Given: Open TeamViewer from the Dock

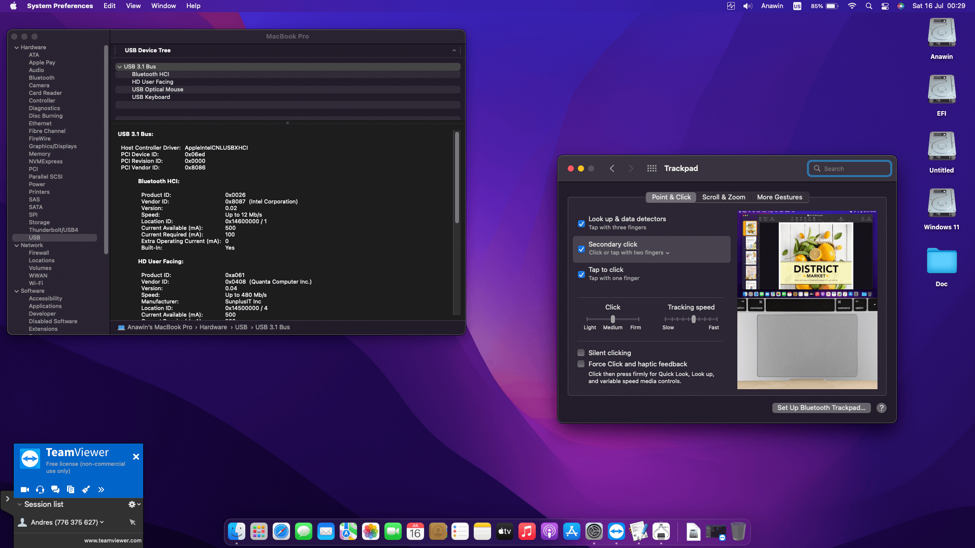Looking at the screenshot, I should pos(616,531).
